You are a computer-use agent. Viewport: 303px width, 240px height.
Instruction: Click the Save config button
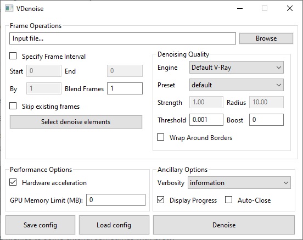point(40,225)
